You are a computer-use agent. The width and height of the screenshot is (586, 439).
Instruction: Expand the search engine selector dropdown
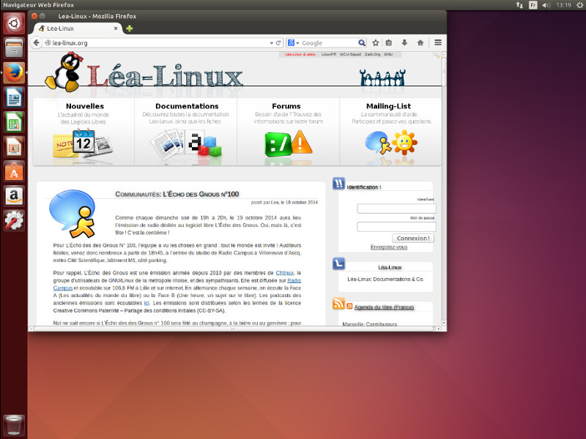294,43
